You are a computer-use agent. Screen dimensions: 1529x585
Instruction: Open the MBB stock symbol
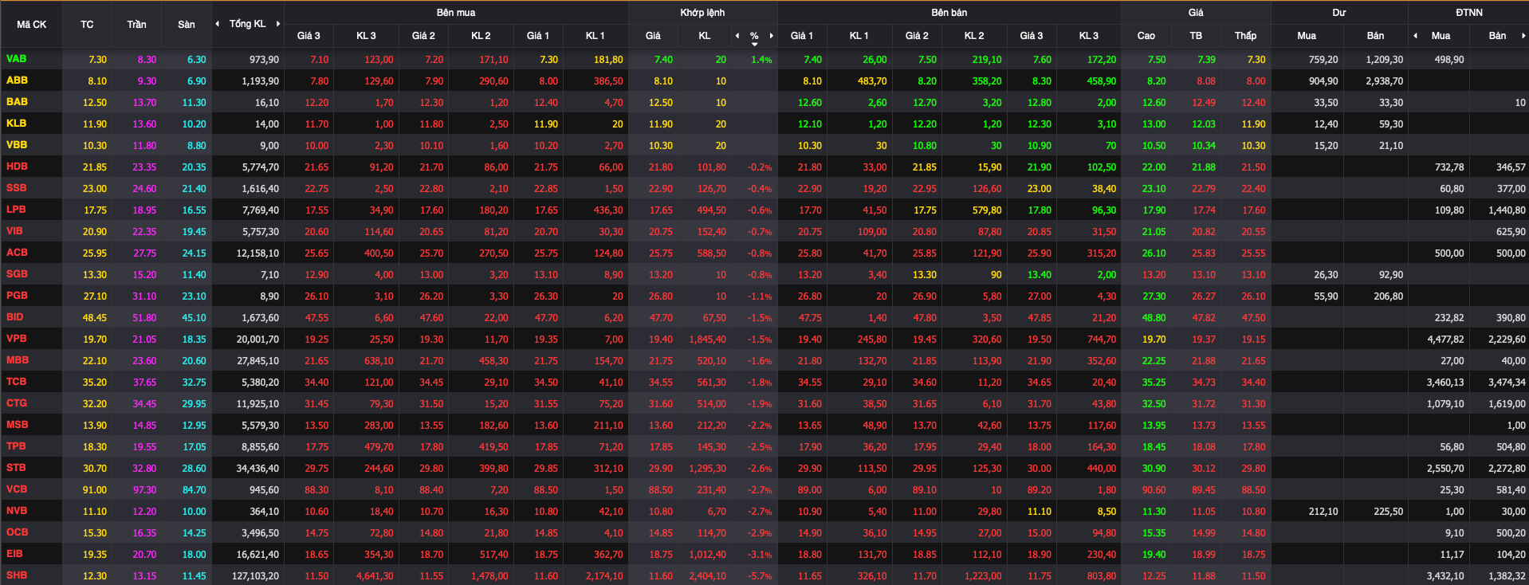[x=18, y=360]
